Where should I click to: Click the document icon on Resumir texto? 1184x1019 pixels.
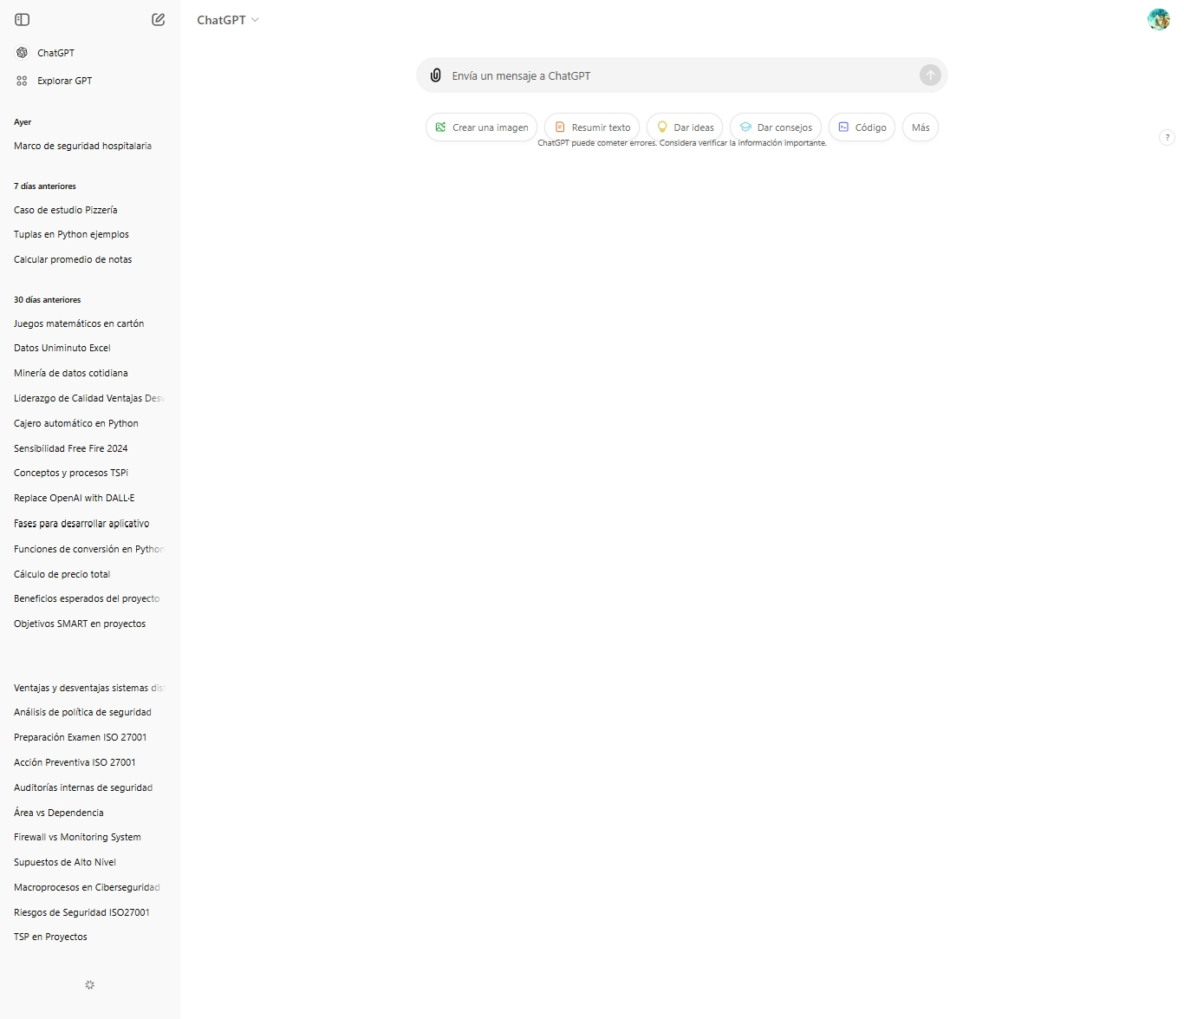point(560,127)
